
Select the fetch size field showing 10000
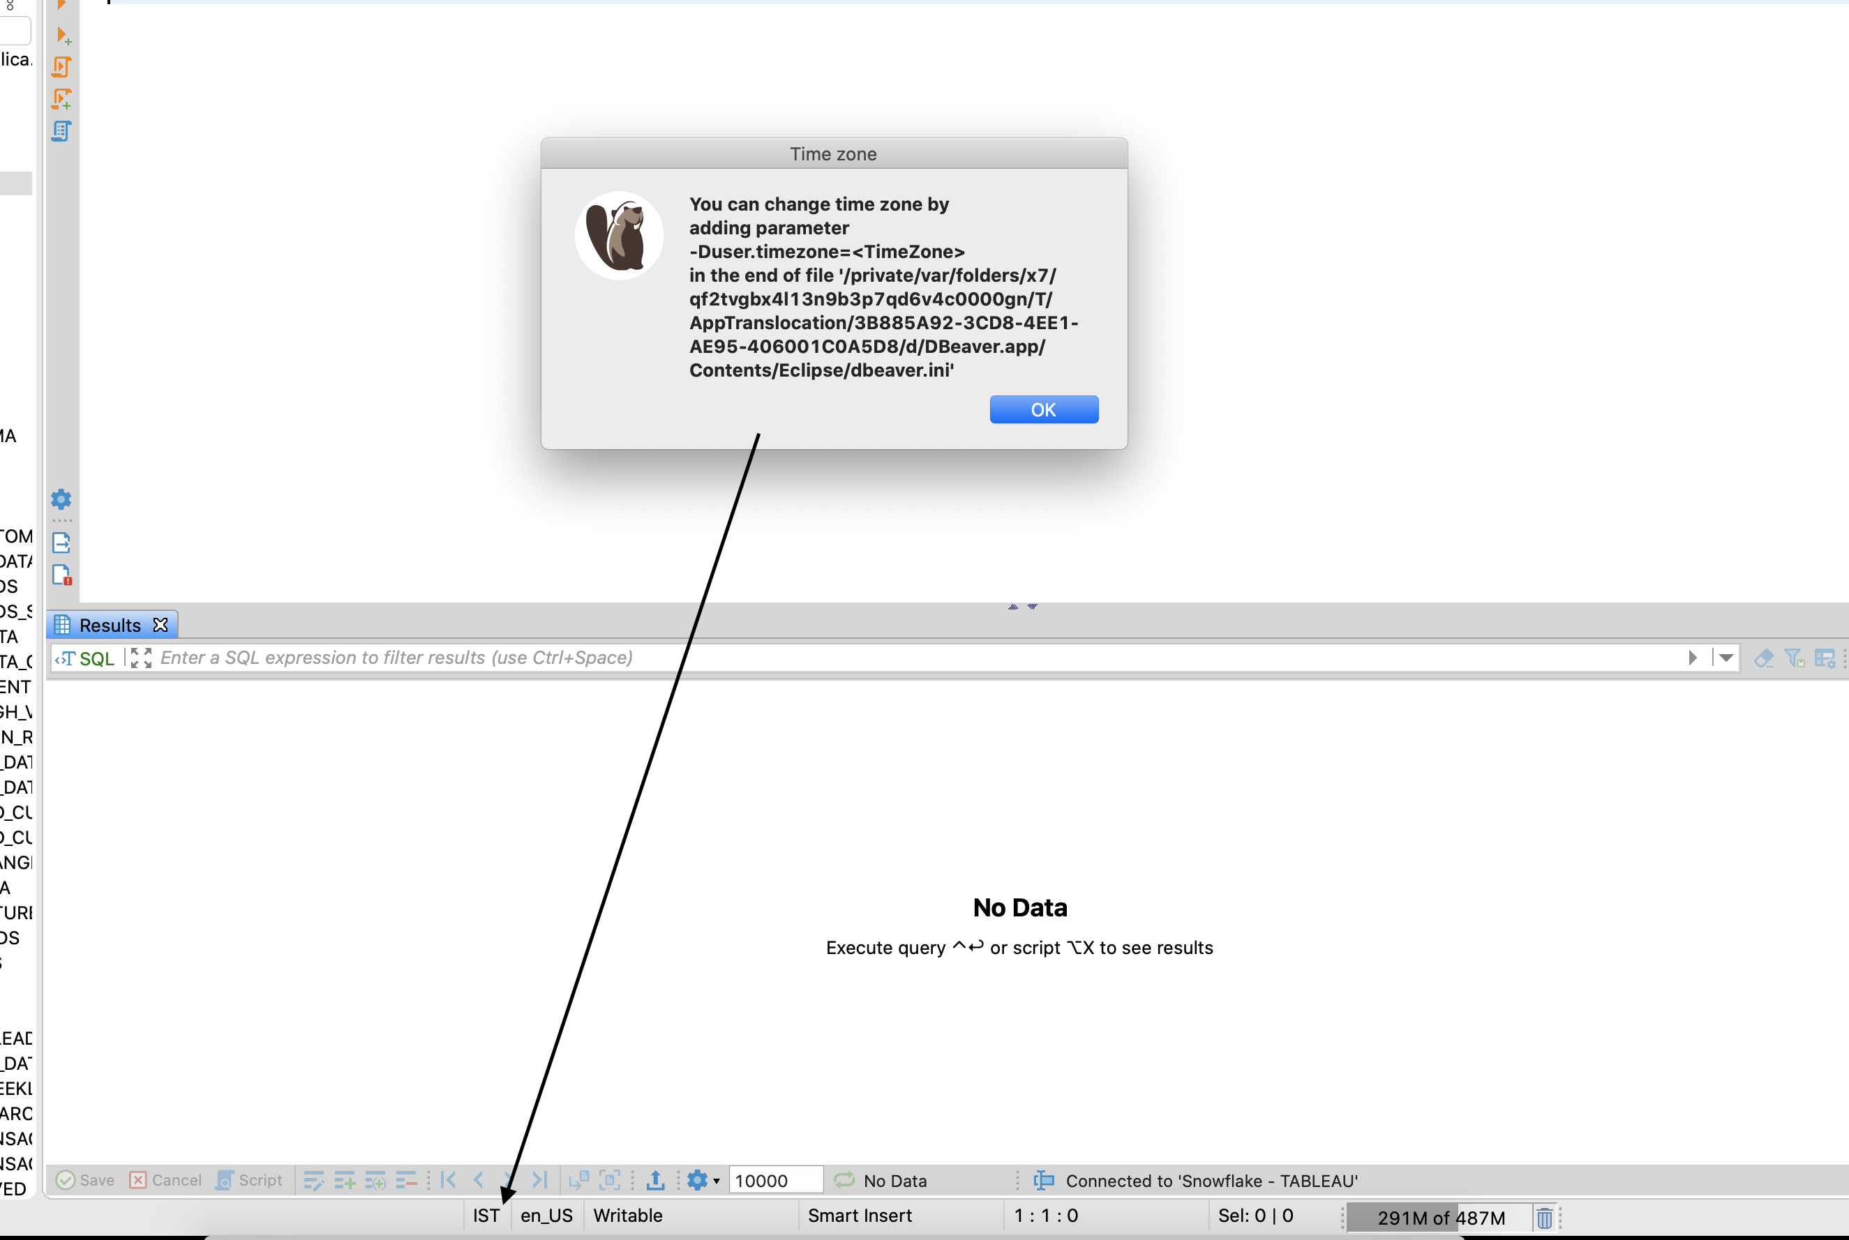pos(774,1180)
